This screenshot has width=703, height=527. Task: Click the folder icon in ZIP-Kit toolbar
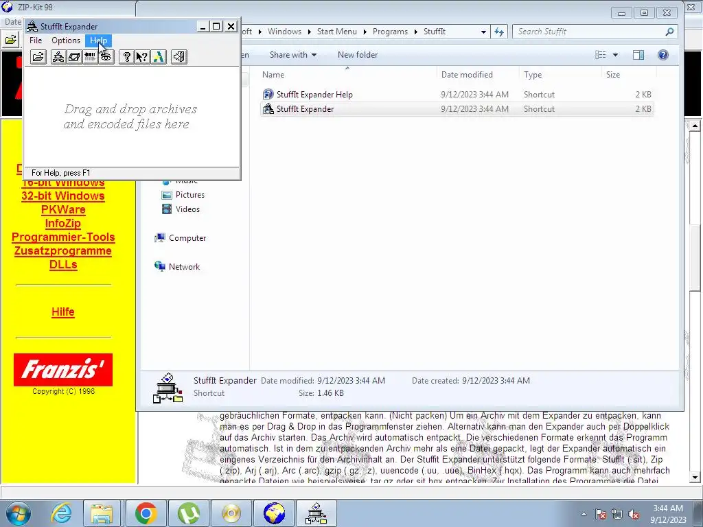click(x=11, y=40)
